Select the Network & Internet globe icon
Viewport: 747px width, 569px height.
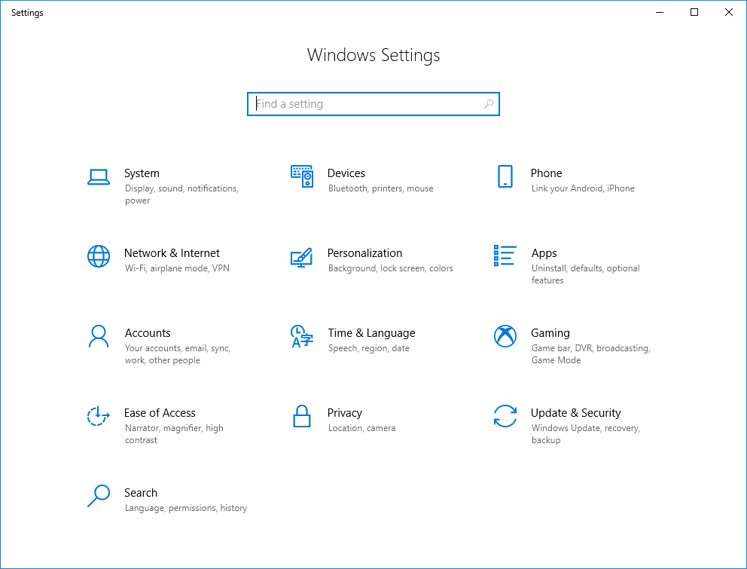(99, 256)
